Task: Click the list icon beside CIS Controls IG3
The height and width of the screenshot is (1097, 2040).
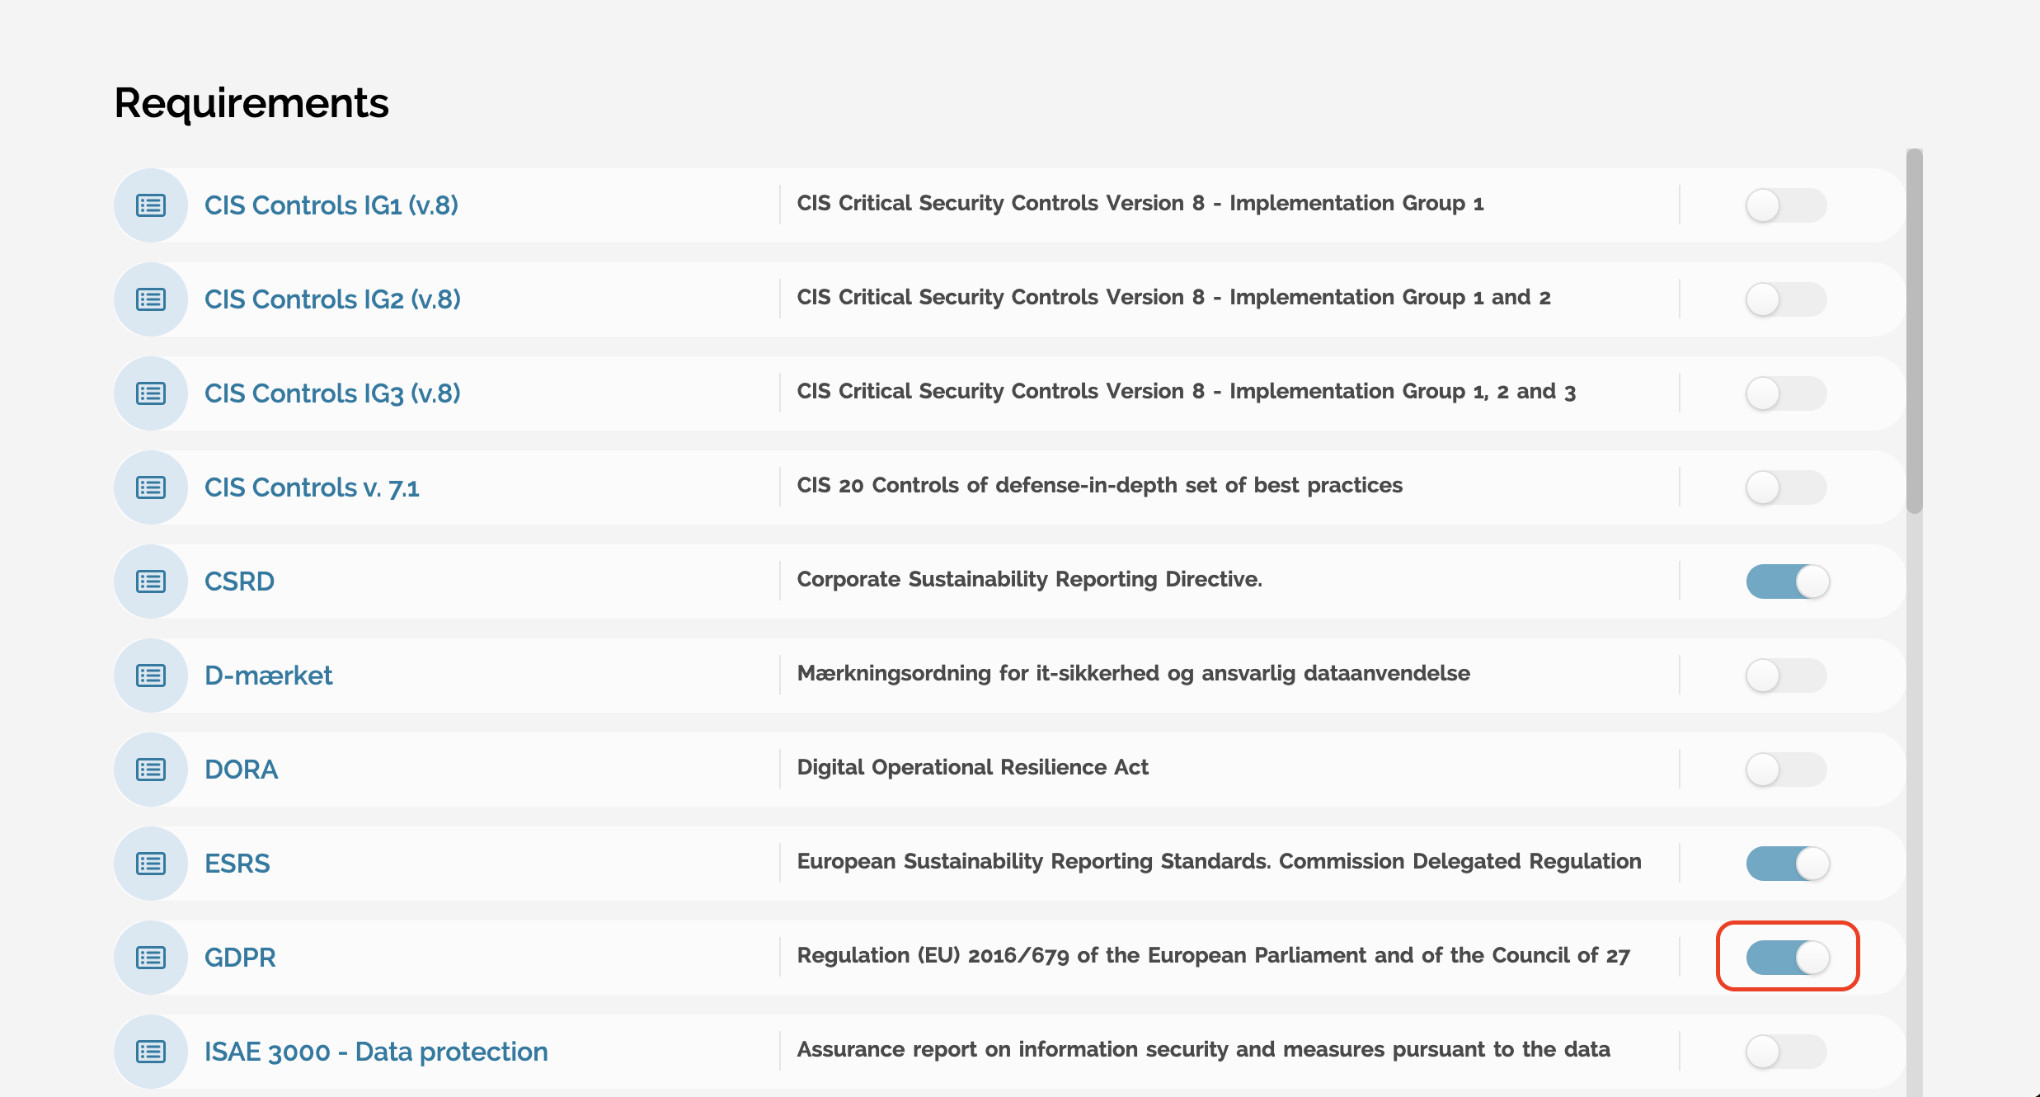Action: (151, 393)
